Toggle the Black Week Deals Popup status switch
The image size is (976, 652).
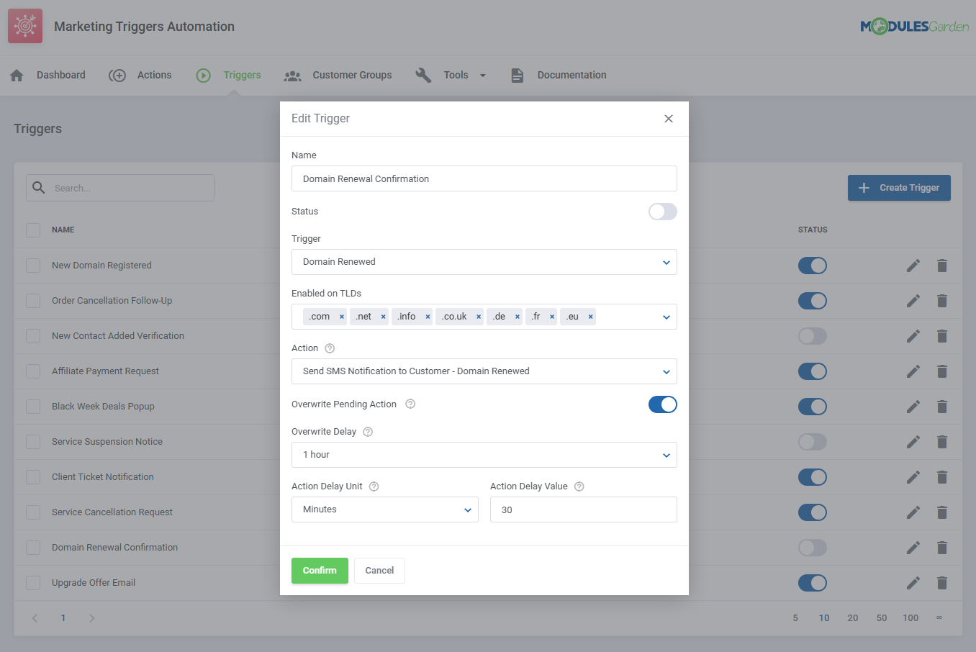[812, 407]
